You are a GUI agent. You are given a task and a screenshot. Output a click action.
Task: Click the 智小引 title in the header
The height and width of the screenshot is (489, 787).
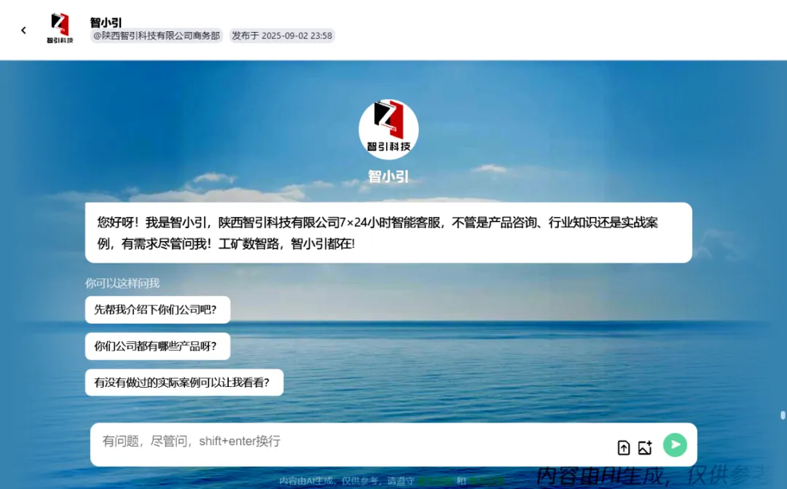[106, 22]
